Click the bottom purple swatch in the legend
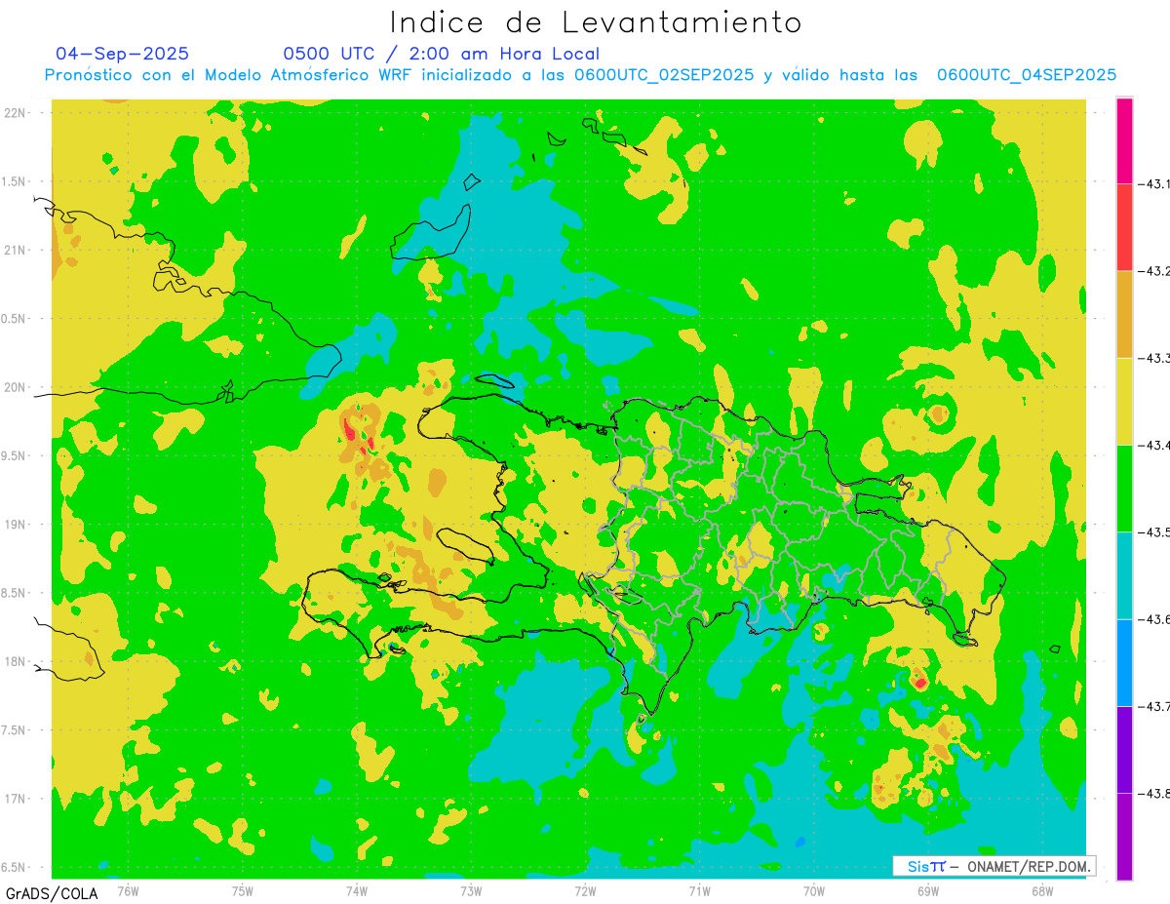1170x904 pixels. tap(1124, 836)
